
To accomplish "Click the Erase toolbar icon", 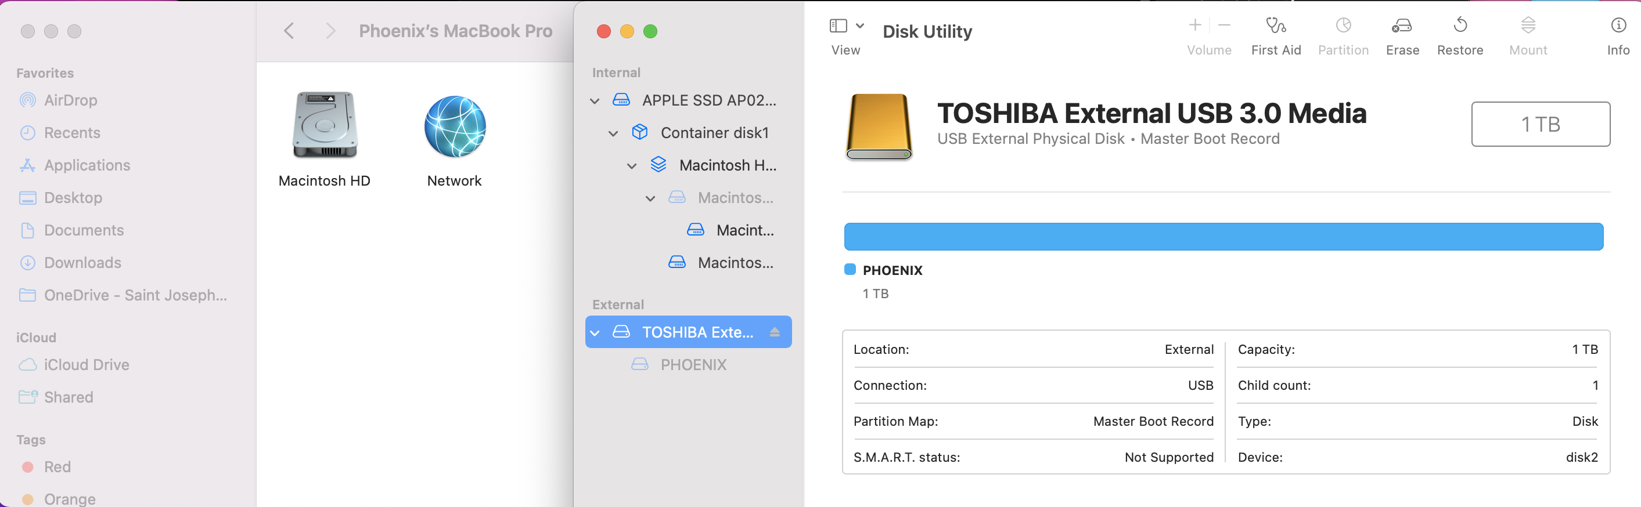I will pos(1402,26).
